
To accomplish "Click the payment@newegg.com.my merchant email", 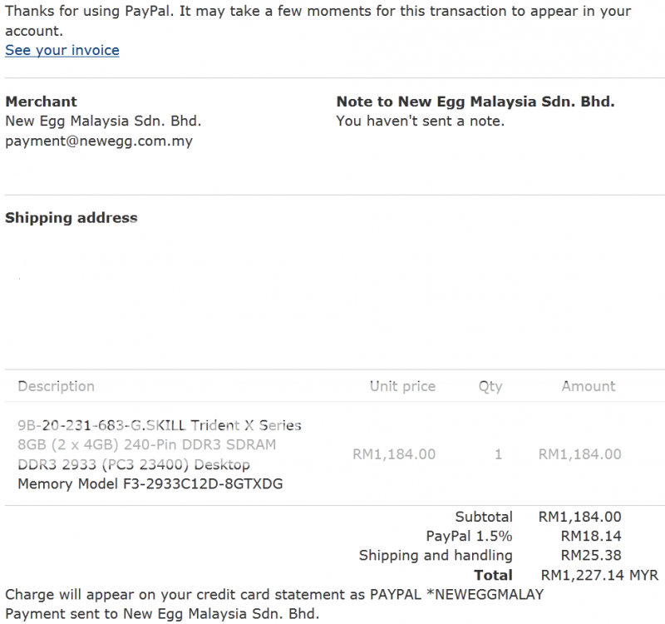I will tap(99, 141).
